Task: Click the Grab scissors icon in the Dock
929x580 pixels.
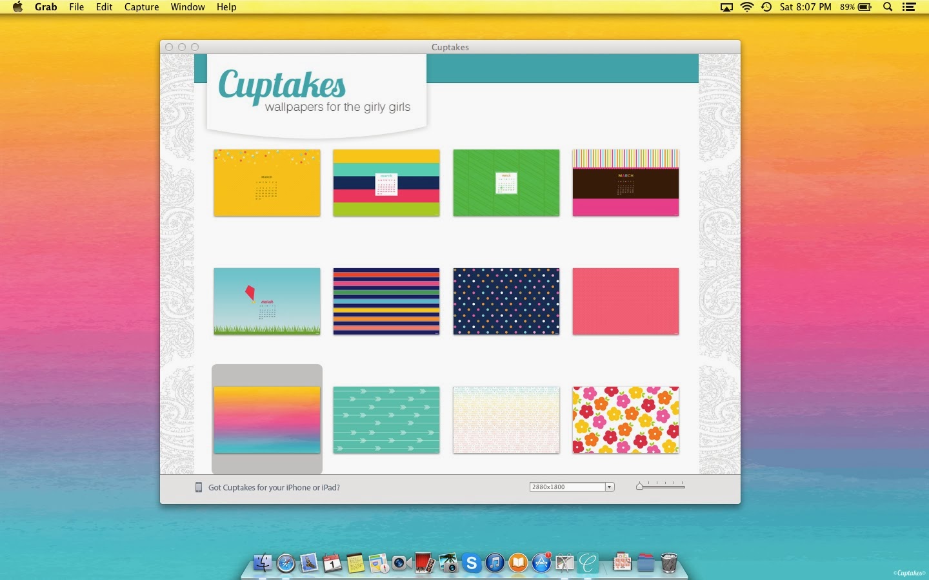Action: tap(564, 563)
